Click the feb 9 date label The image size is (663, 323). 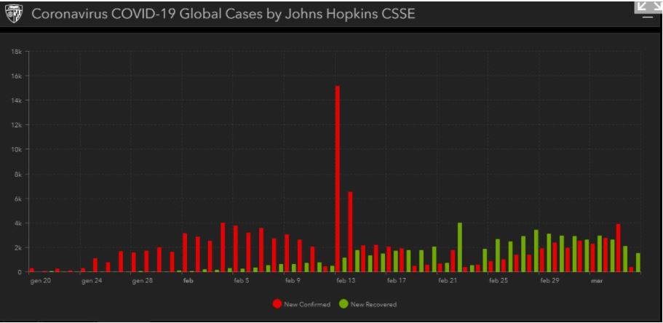click(292, 280)
